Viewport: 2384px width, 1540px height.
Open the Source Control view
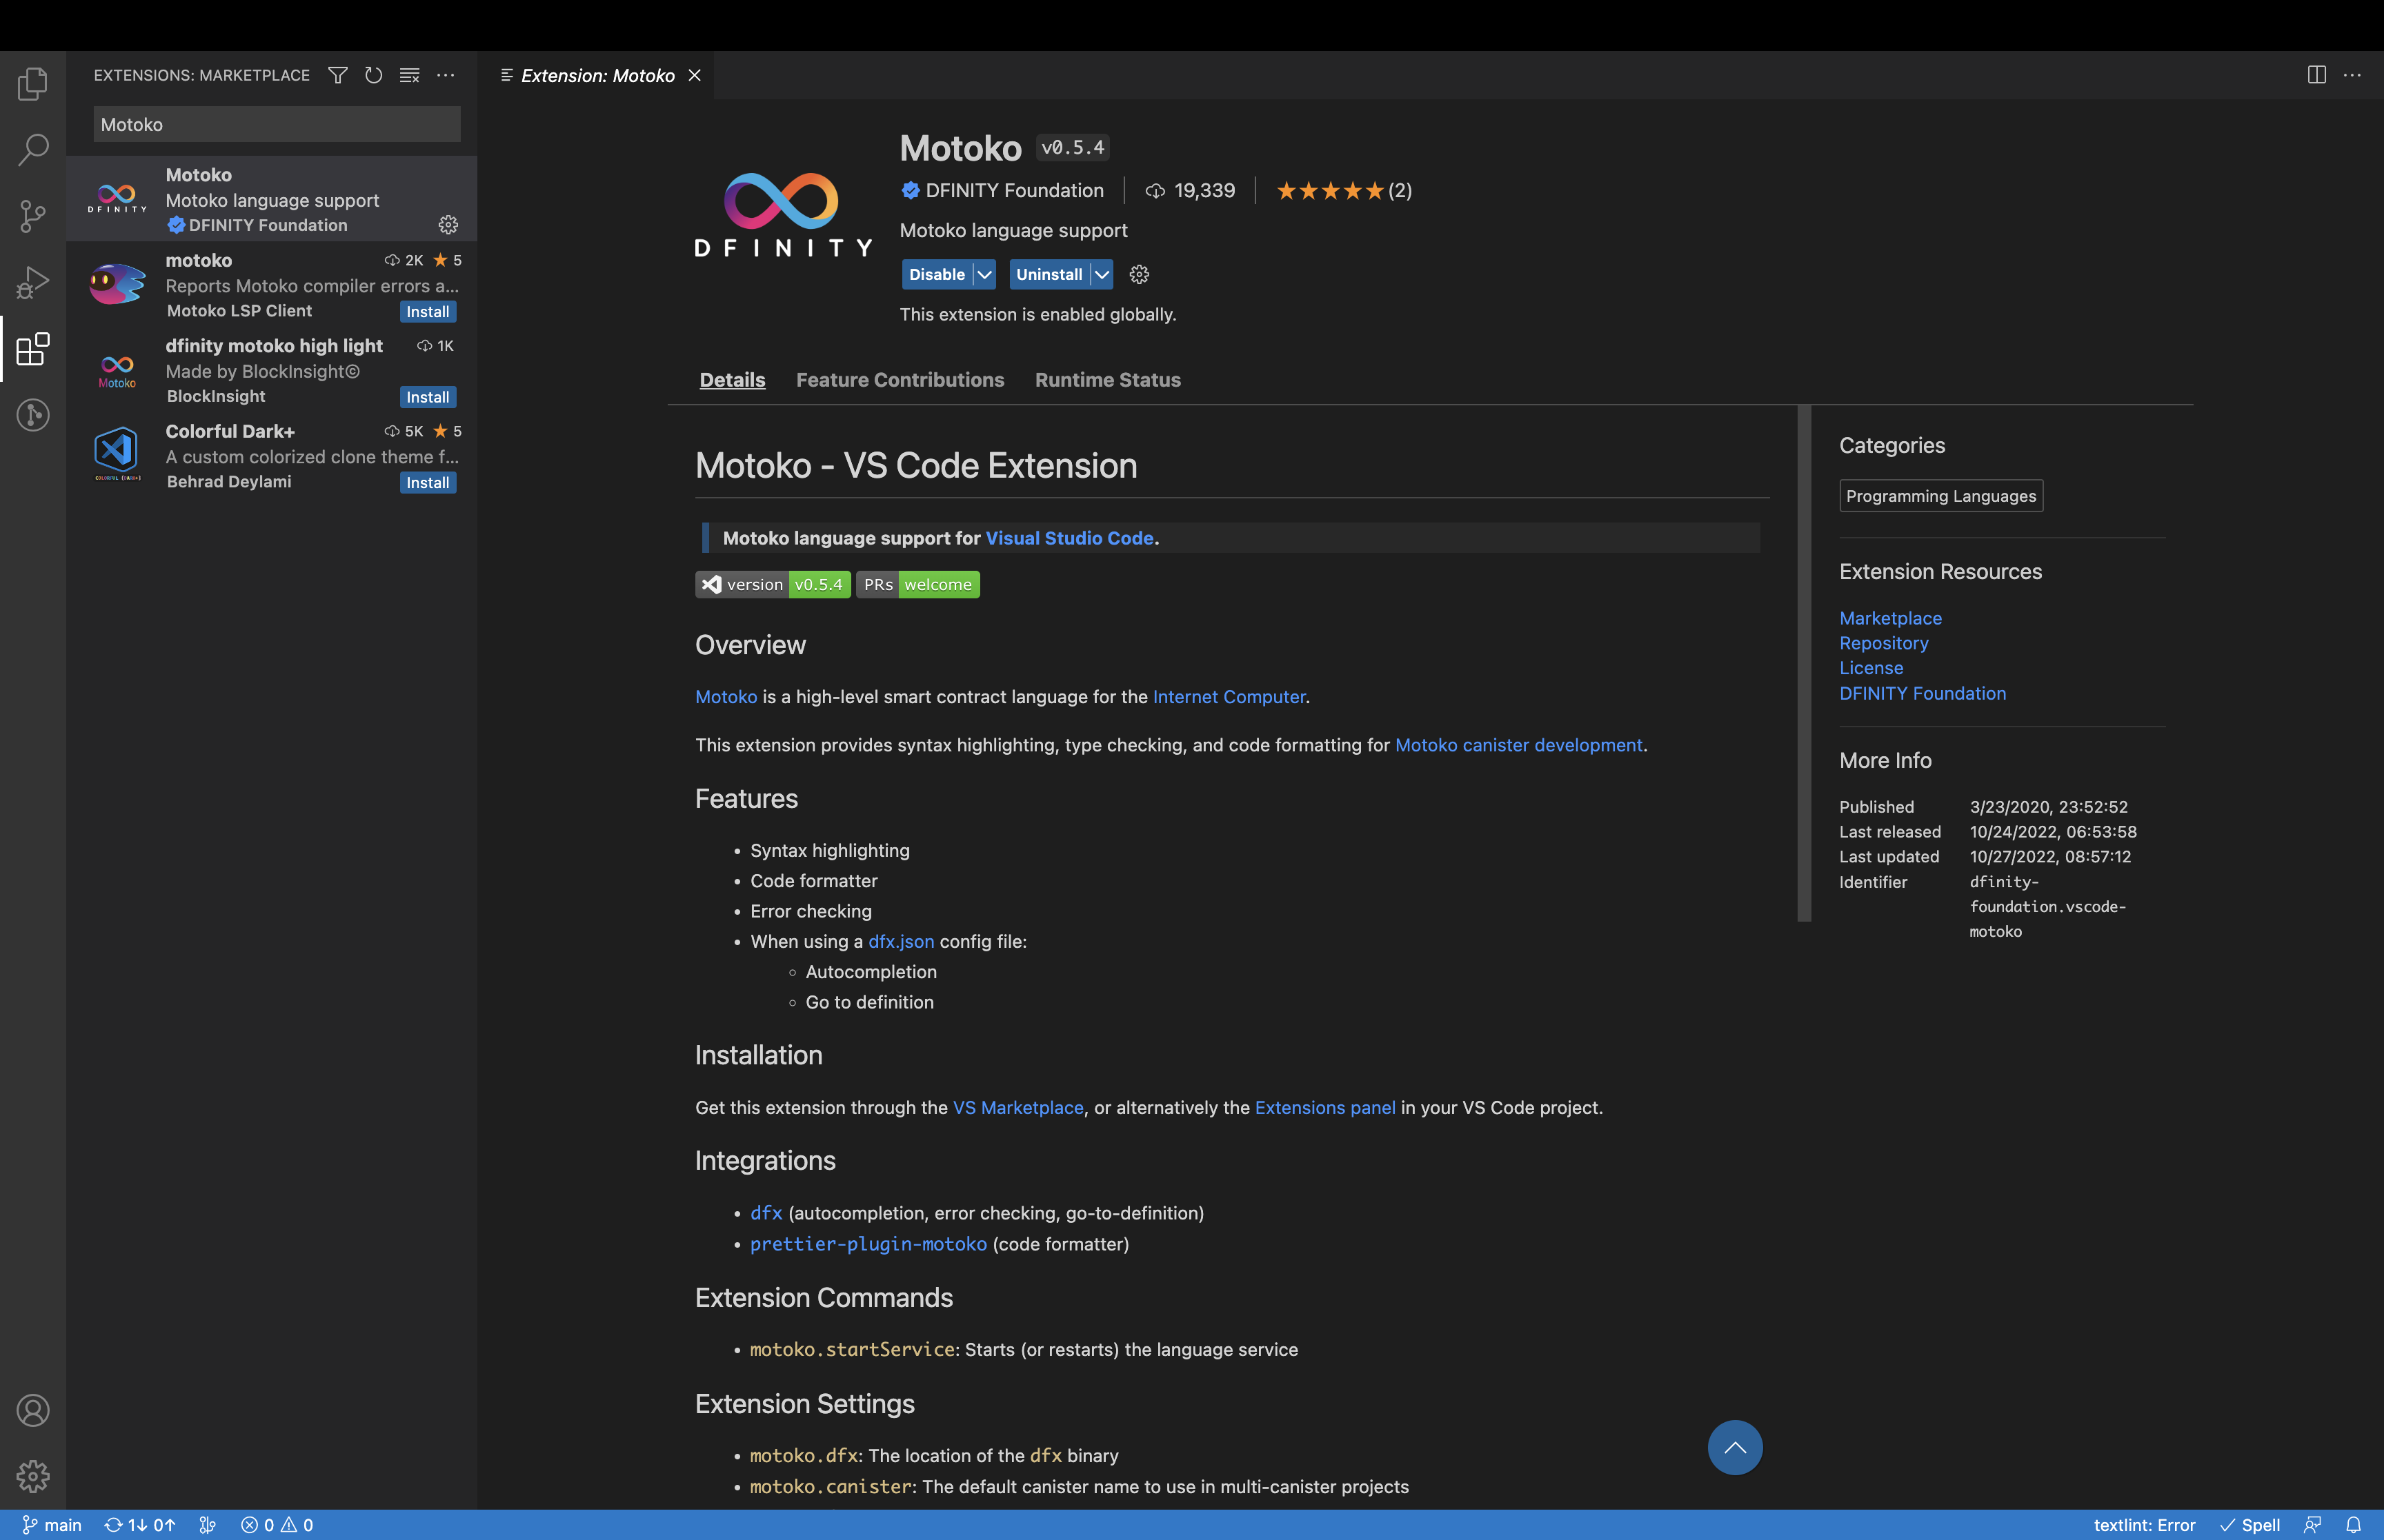[33, 216]
